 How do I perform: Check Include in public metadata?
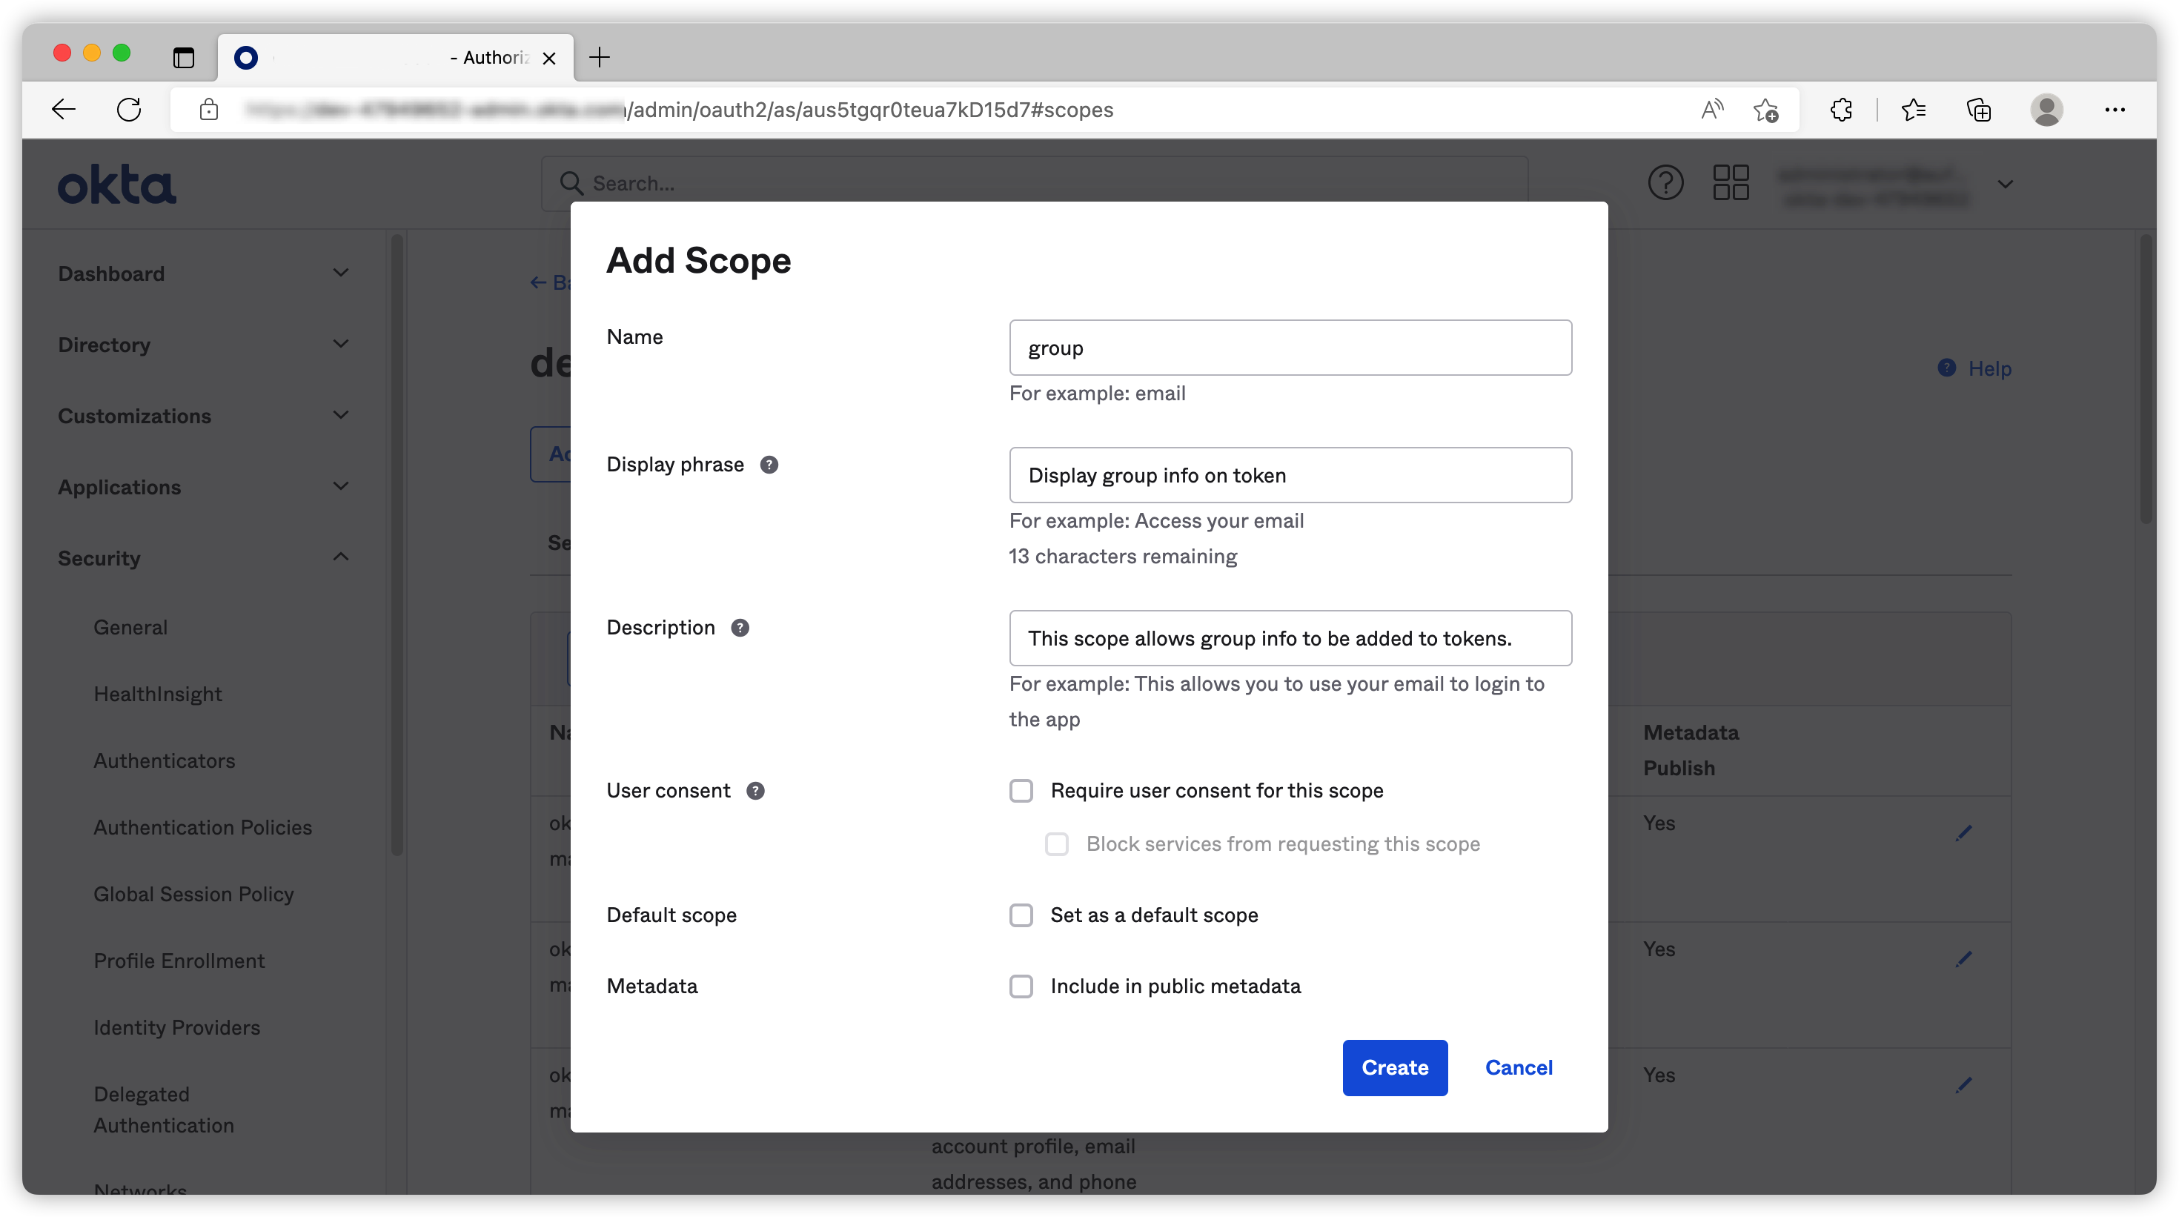(x=1021, y=985)
